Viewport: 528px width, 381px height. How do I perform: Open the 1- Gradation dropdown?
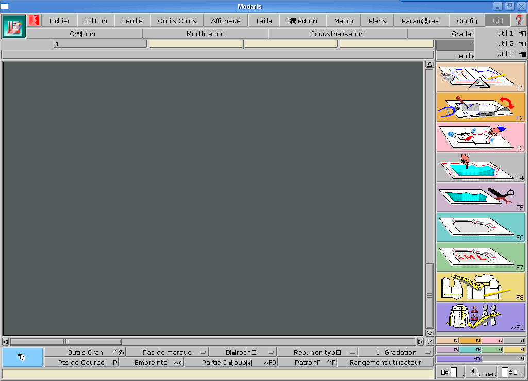397,352
